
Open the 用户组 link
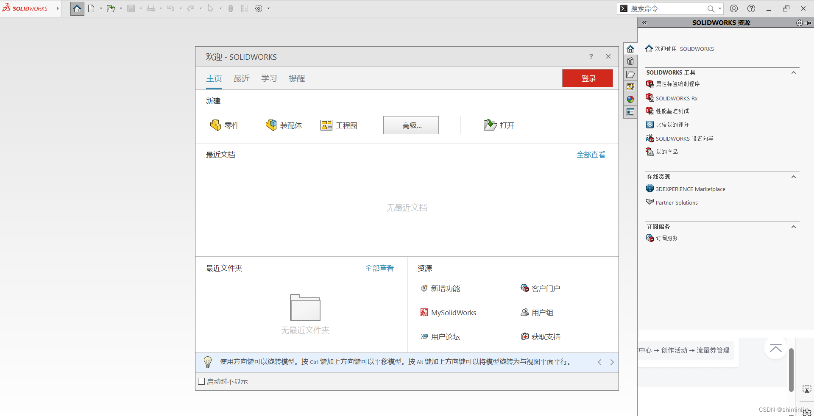click(x=537, y=313)
